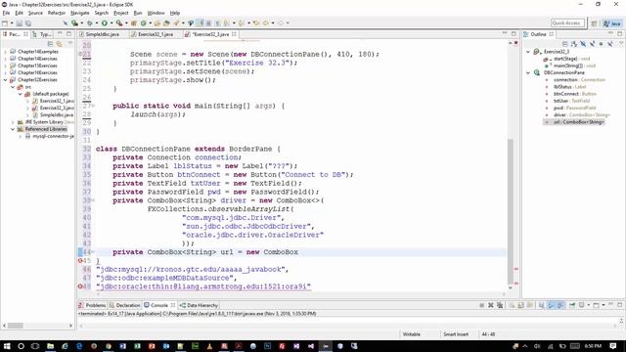Viewport: 626px width, 352px height.
Task: Select SimpleJdbc.java in Package Explorer
Action: coord(57,115)
